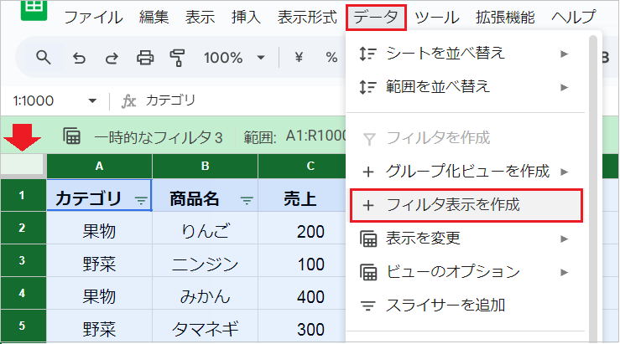The width and height of the screenshot is (620, 344).
Task: Click the table icon beside 表示を変更
Action: coord(368,239)
